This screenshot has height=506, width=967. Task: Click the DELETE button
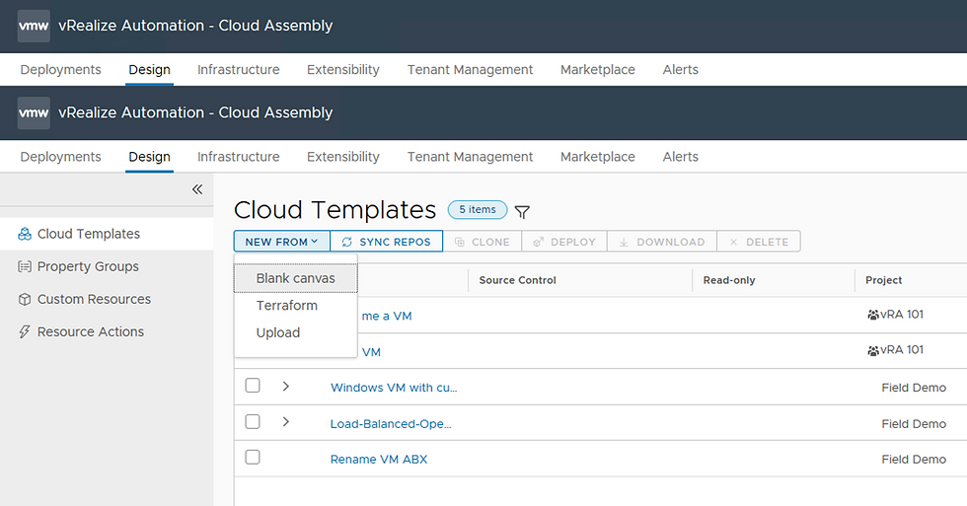pos(759,242)
